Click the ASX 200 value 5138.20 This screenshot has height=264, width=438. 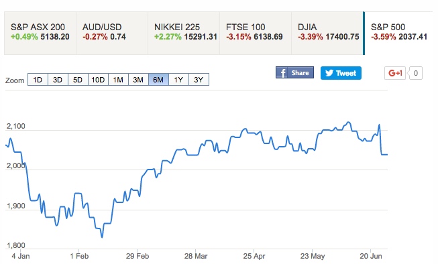click(55, 37)
